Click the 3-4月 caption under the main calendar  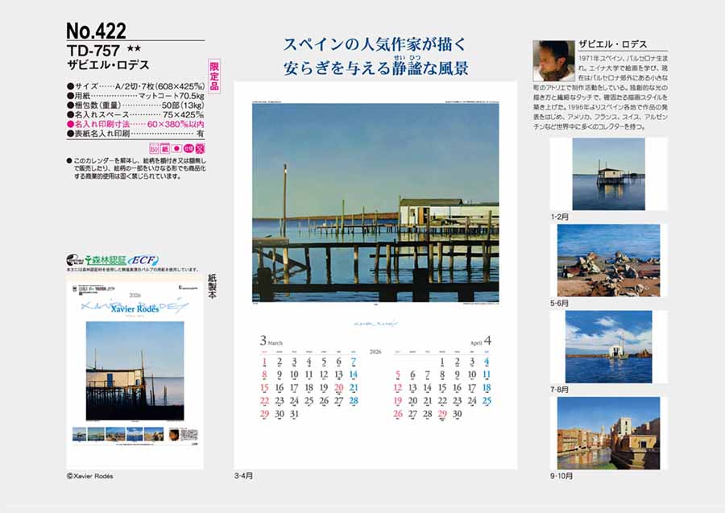click(243, 476)
